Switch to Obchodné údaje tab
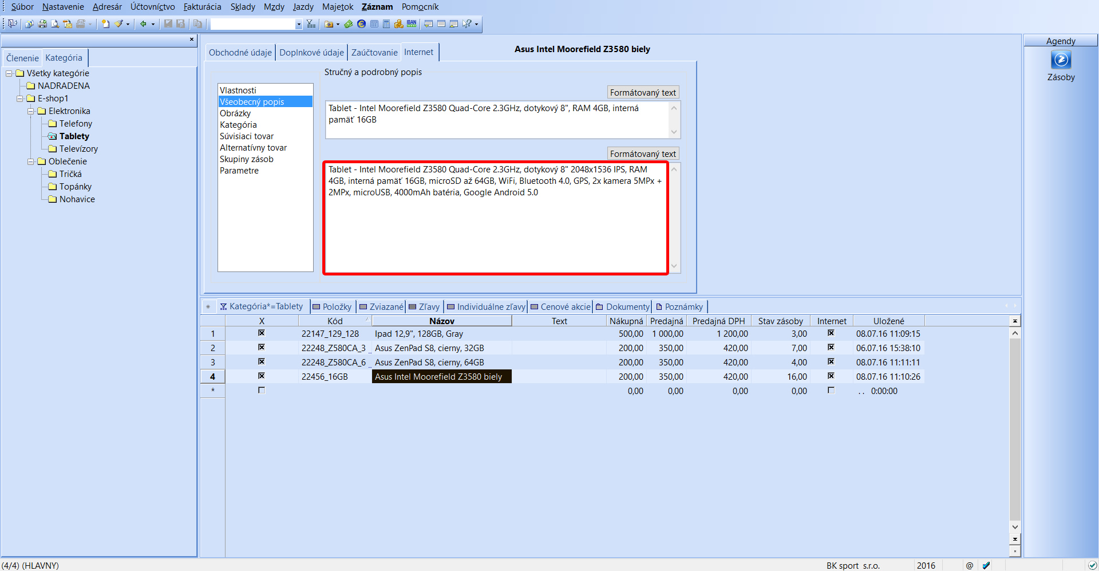This screenshot has width=1099, height=571. 240,52
